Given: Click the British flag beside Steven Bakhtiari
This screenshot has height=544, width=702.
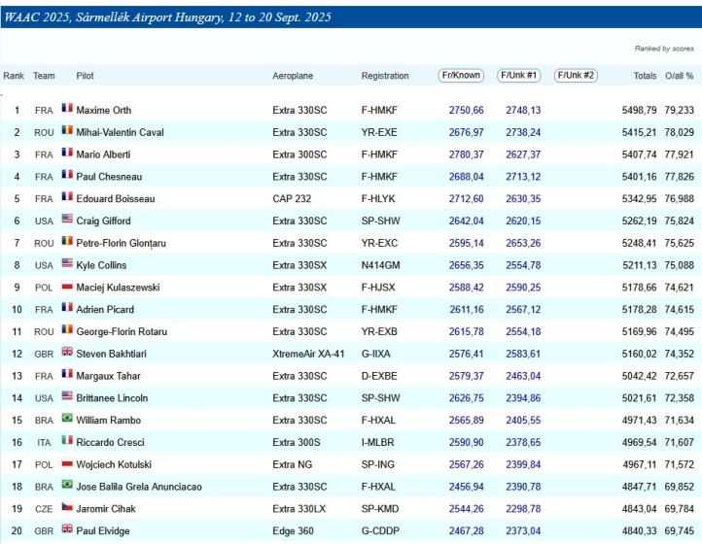Looking at the screenshot, I should (67, 353).
